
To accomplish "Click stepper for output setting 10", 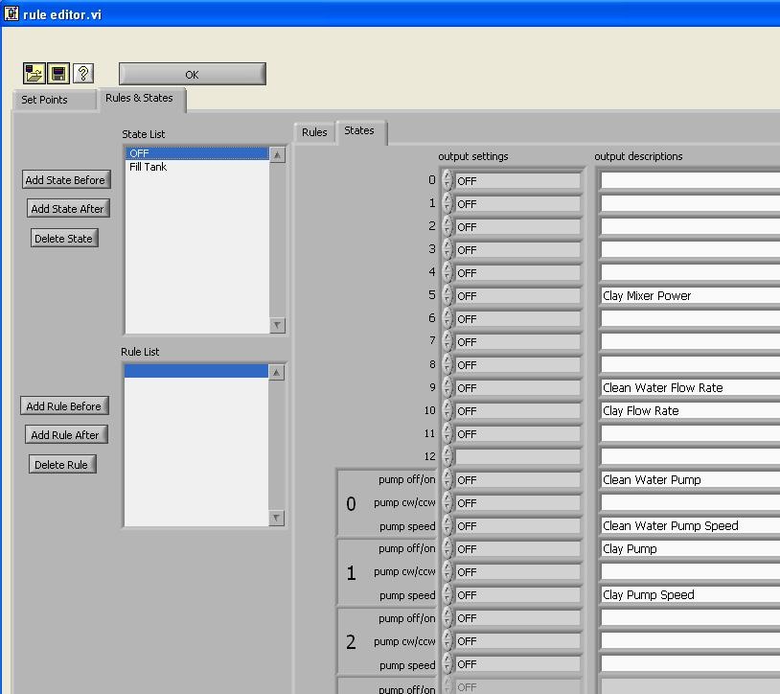I will pyautogui.click(x=447, y=410).
